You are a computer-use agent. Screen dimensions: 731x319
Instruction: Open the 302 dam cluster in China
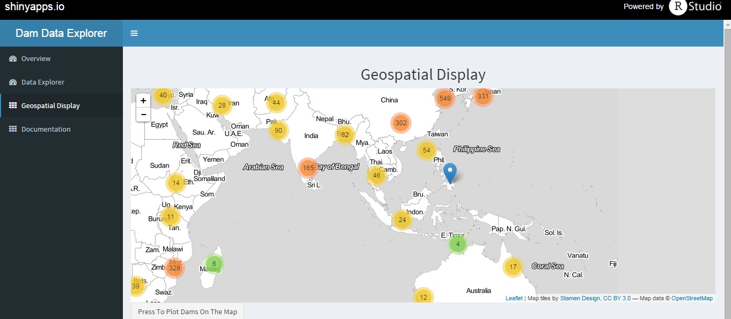click(x=401, y=123)
